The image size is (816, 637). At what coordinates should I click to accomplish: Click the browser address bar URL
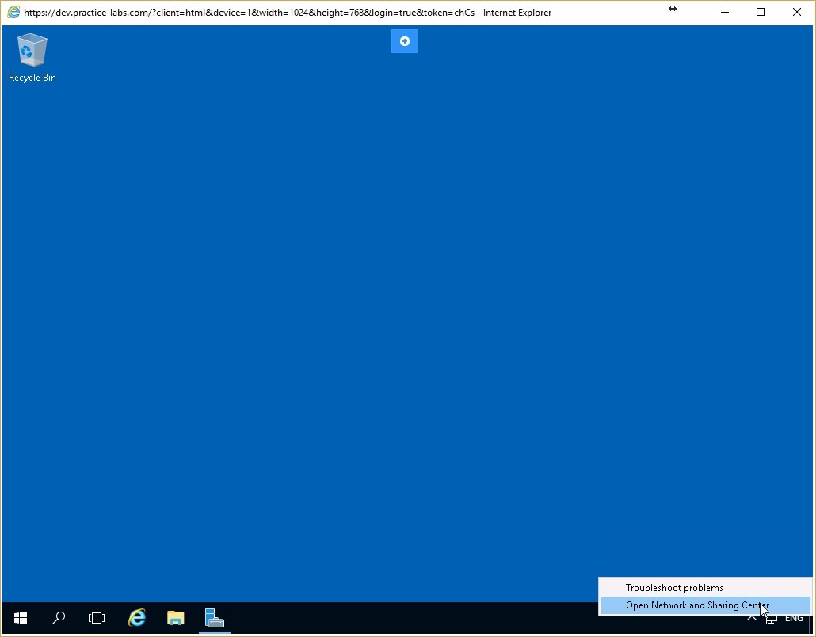[238, 12]
